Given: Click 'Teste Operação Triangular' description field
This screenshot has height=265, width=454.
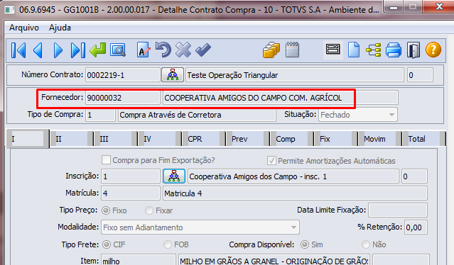Looking at the screenshot, I should 295,75.
